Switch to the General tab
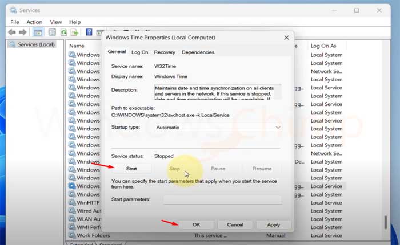This screenshot has width=400, height=245. coord(117,52)
